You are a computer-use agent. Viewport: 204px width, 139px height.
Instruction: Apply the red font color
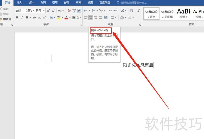coord(66,17)
